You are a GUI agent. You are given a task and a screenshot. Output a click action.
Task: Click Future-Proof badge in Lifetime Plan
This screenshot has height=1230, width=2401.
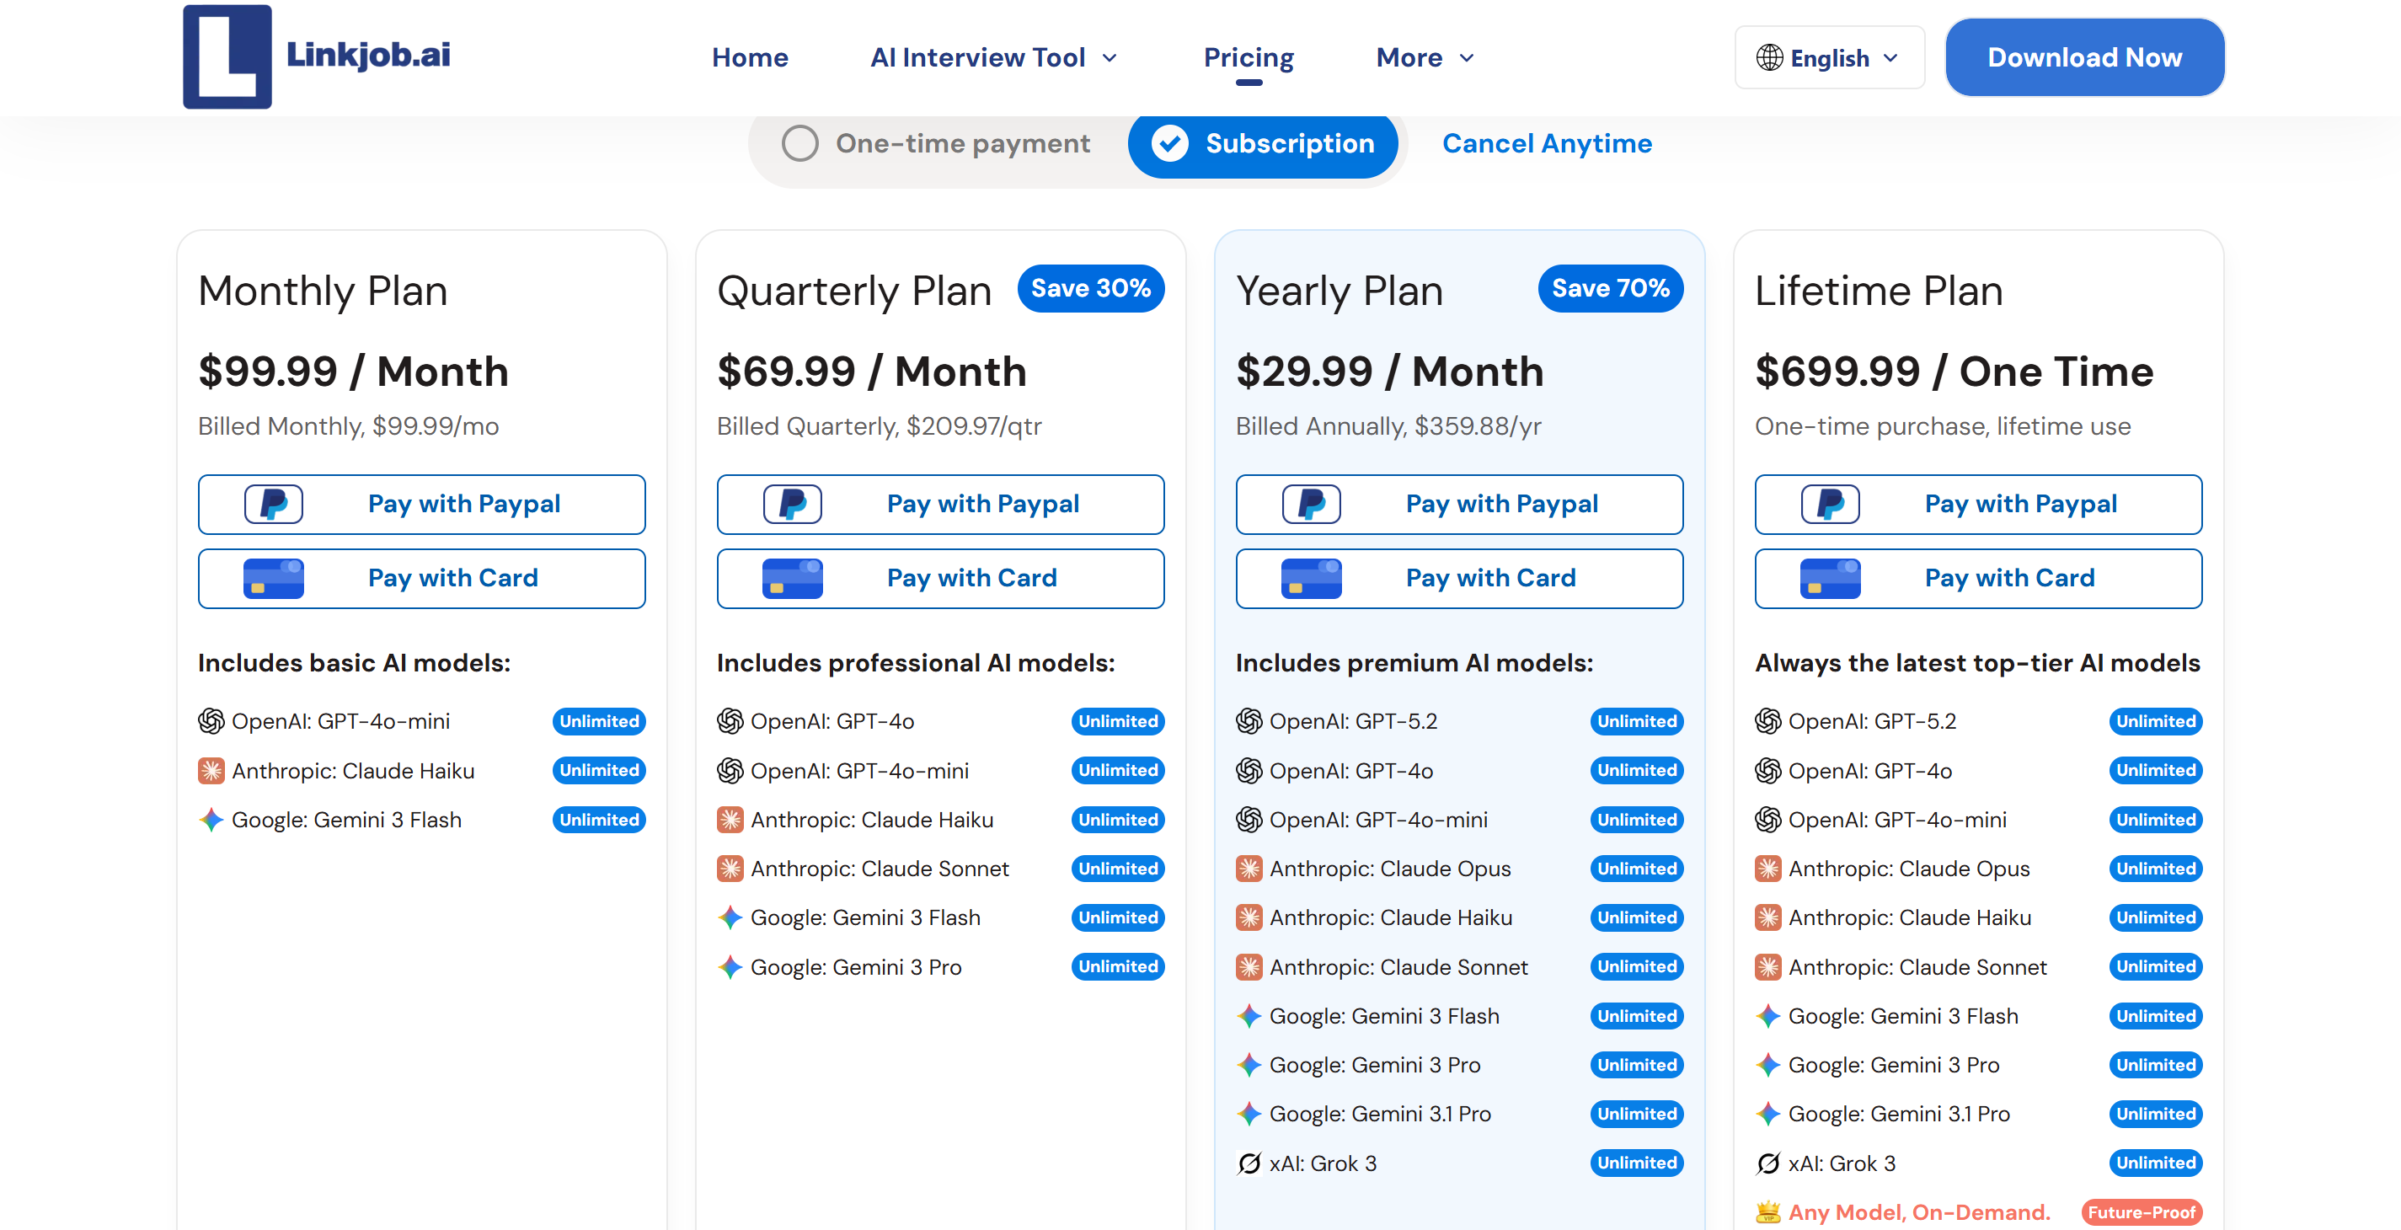pyautogui.click(x=2142, y=1212)
